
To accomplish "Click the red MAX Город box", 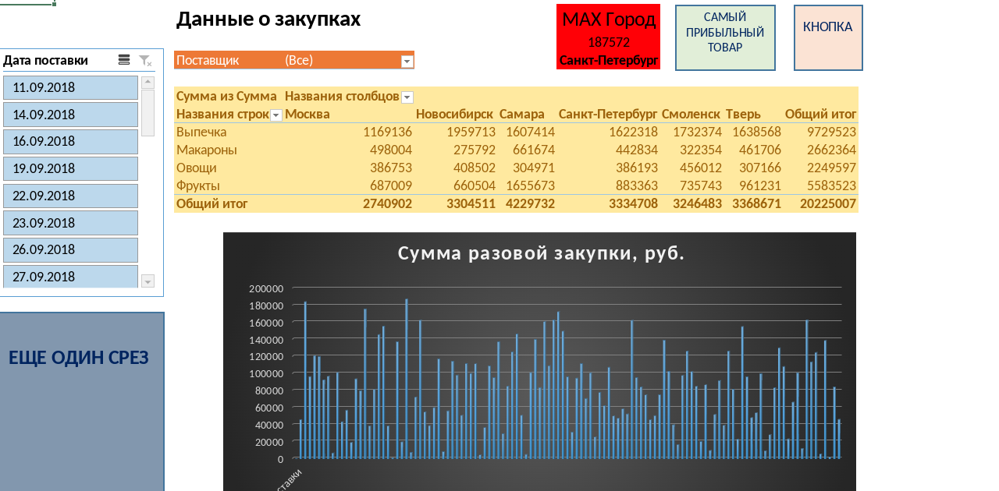I will pos(608,37).
